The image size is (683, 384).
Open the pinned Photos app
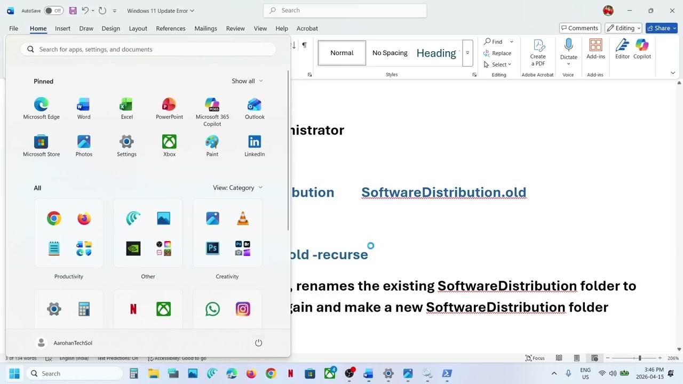coord(84,146)
